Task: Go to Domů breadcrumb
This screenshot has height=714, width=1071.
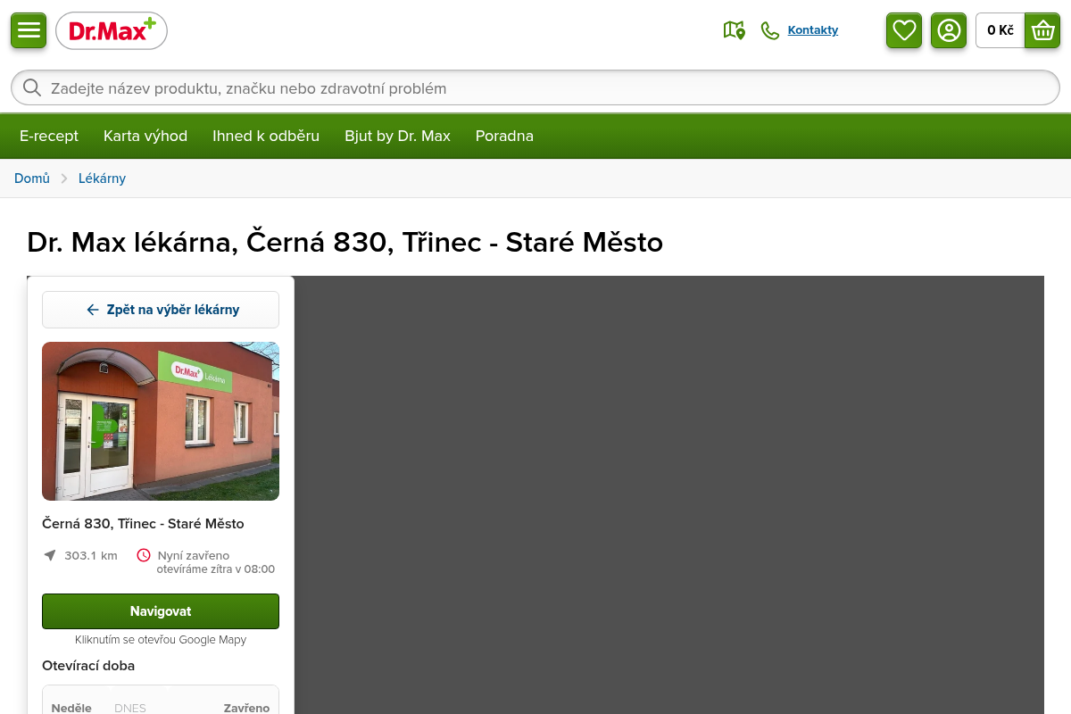Action: pyautogui.click(x=32, y=178)
